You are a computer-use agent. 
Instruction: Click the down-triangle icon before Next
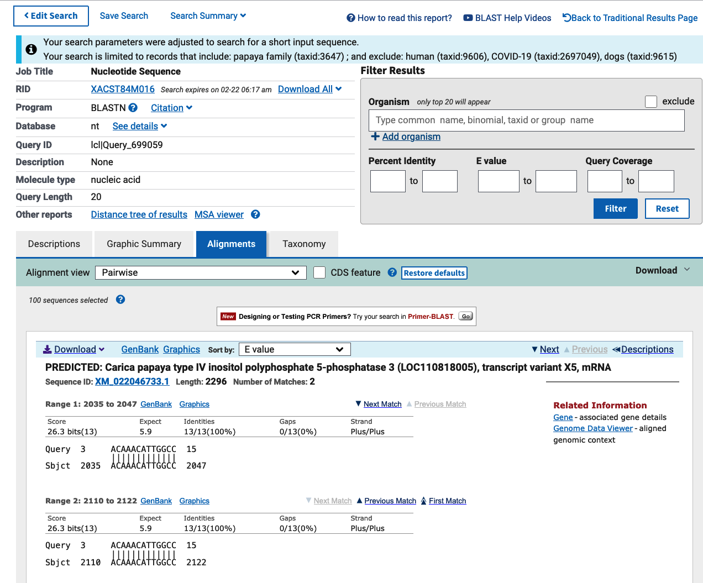(534, 349)
